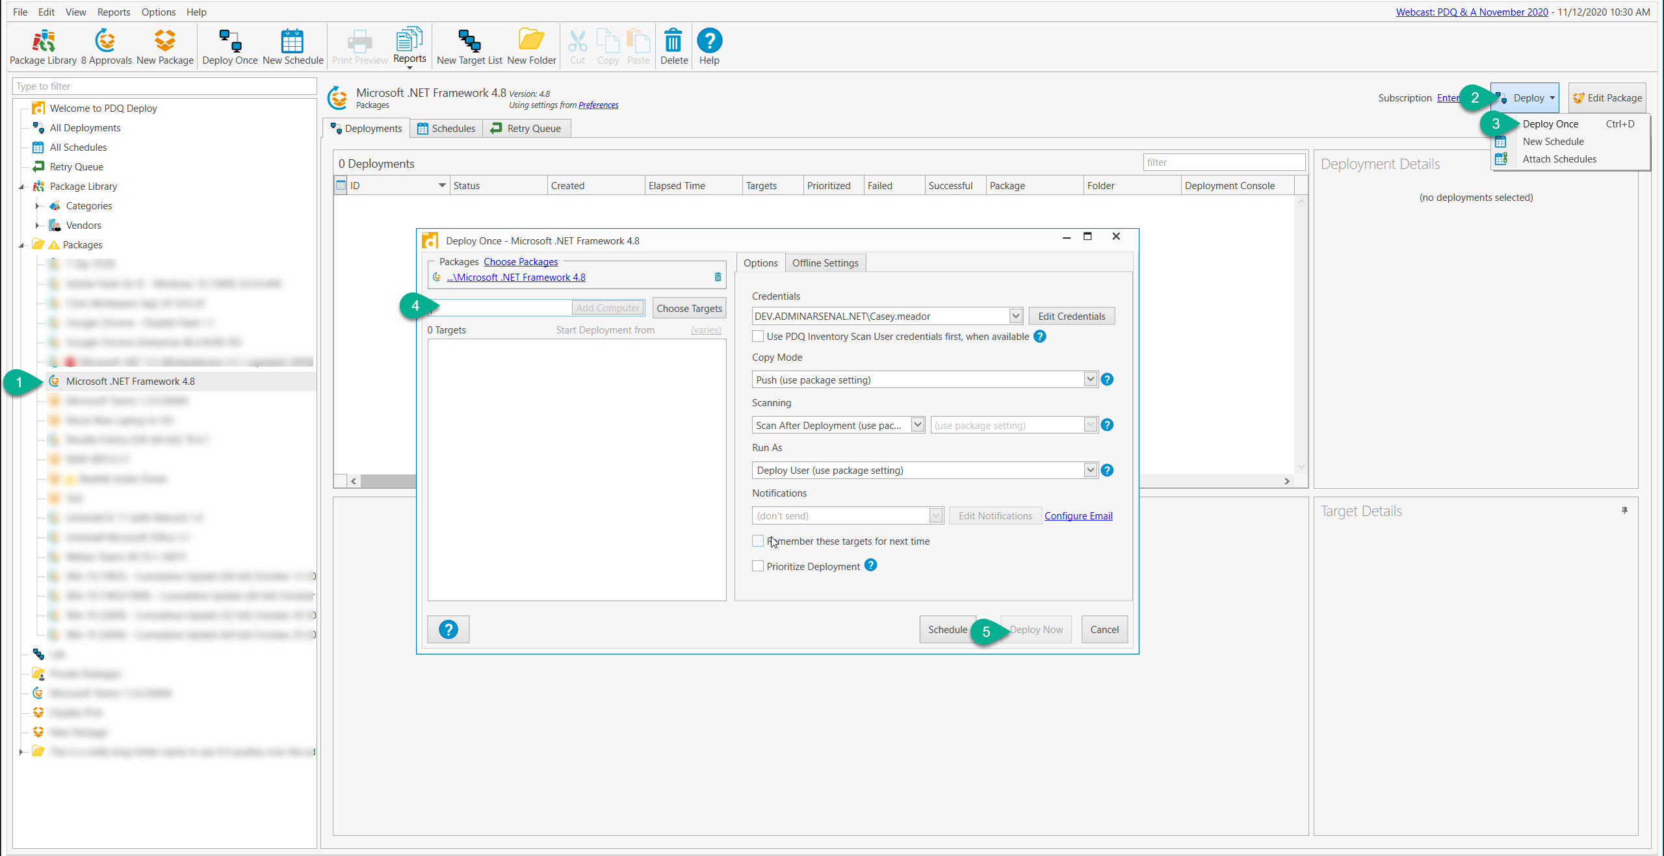1664x856 pixels.
Task: Enable Use PDQ Inventory Scan User credentials
Action: 758,337
